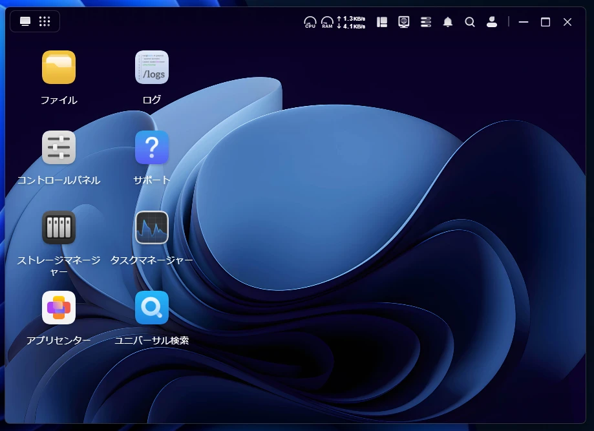Open アプリセンター (App Center)

[59, 308]
